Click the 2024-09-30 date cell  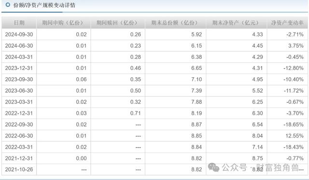[x=19, y=34]
